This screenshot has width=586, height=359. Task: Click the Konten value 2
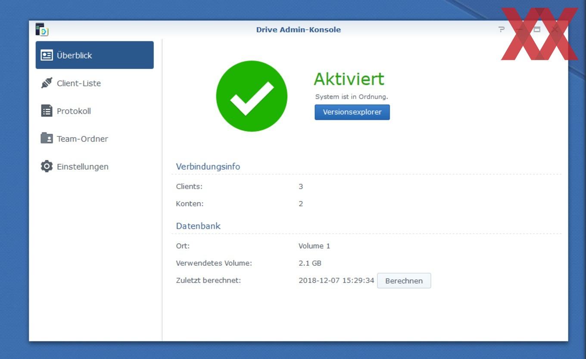pos(301,204)
